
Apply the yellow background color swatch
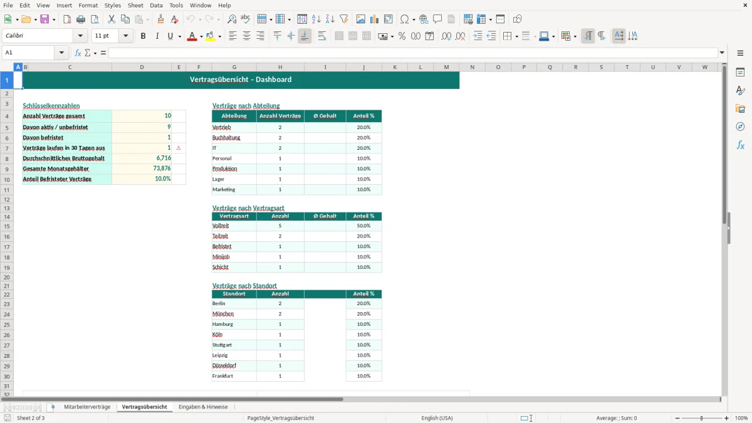(211, 36)
